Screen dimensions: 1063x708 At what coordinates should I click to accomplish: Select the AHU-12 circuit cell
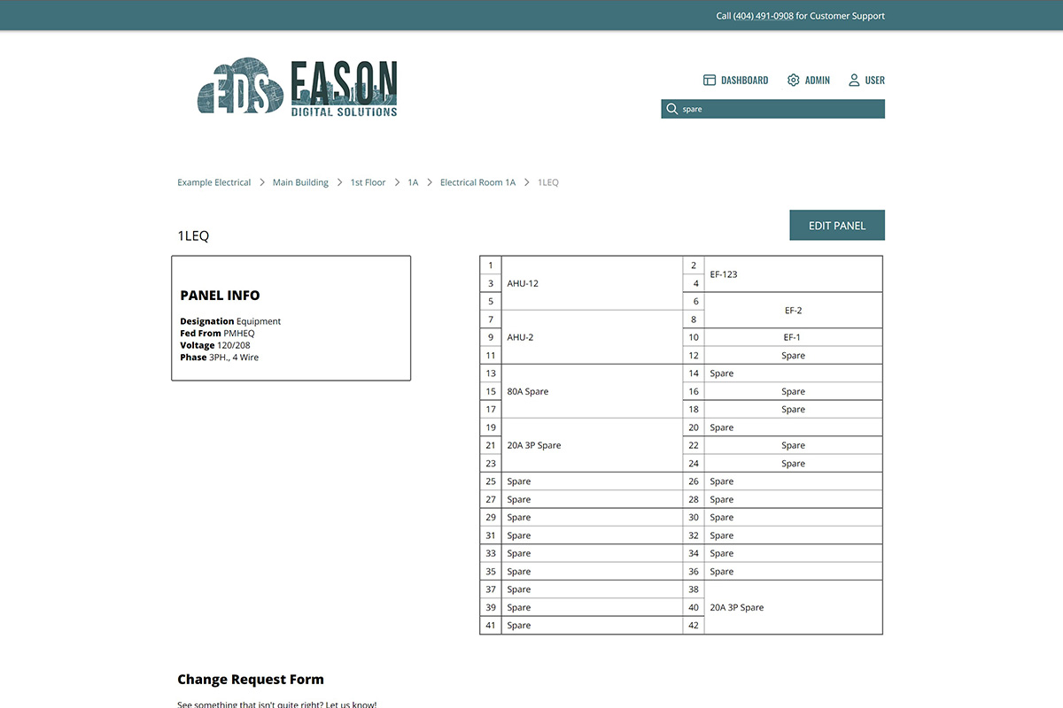click(x=591, y=283)
